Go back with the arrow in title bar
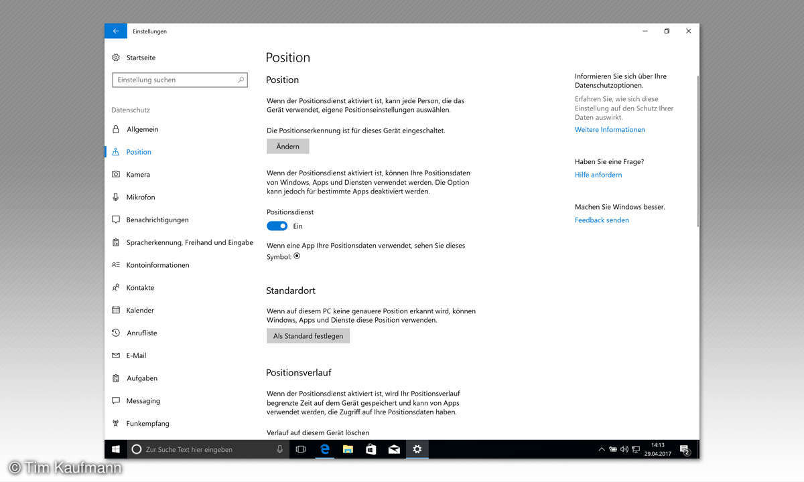This screenshot has height=482, width=804. 116,31
